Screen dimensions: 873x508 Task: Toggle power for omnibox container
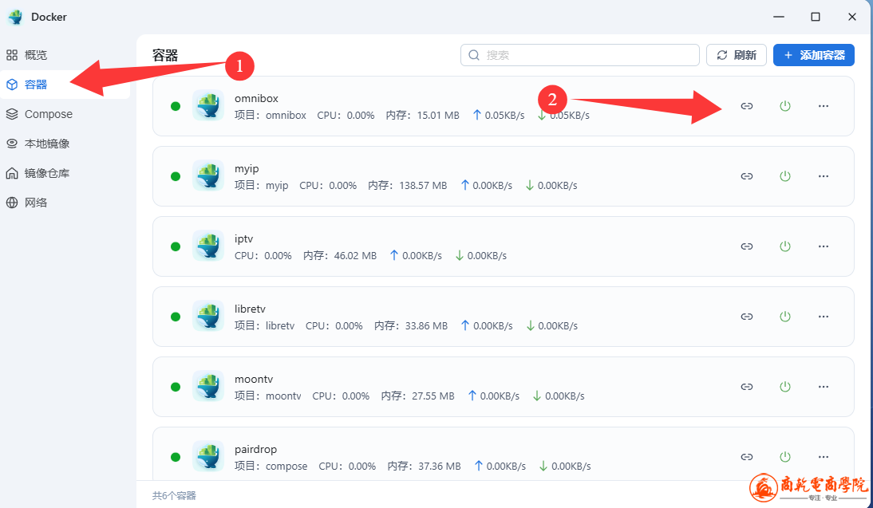[785, 106]
